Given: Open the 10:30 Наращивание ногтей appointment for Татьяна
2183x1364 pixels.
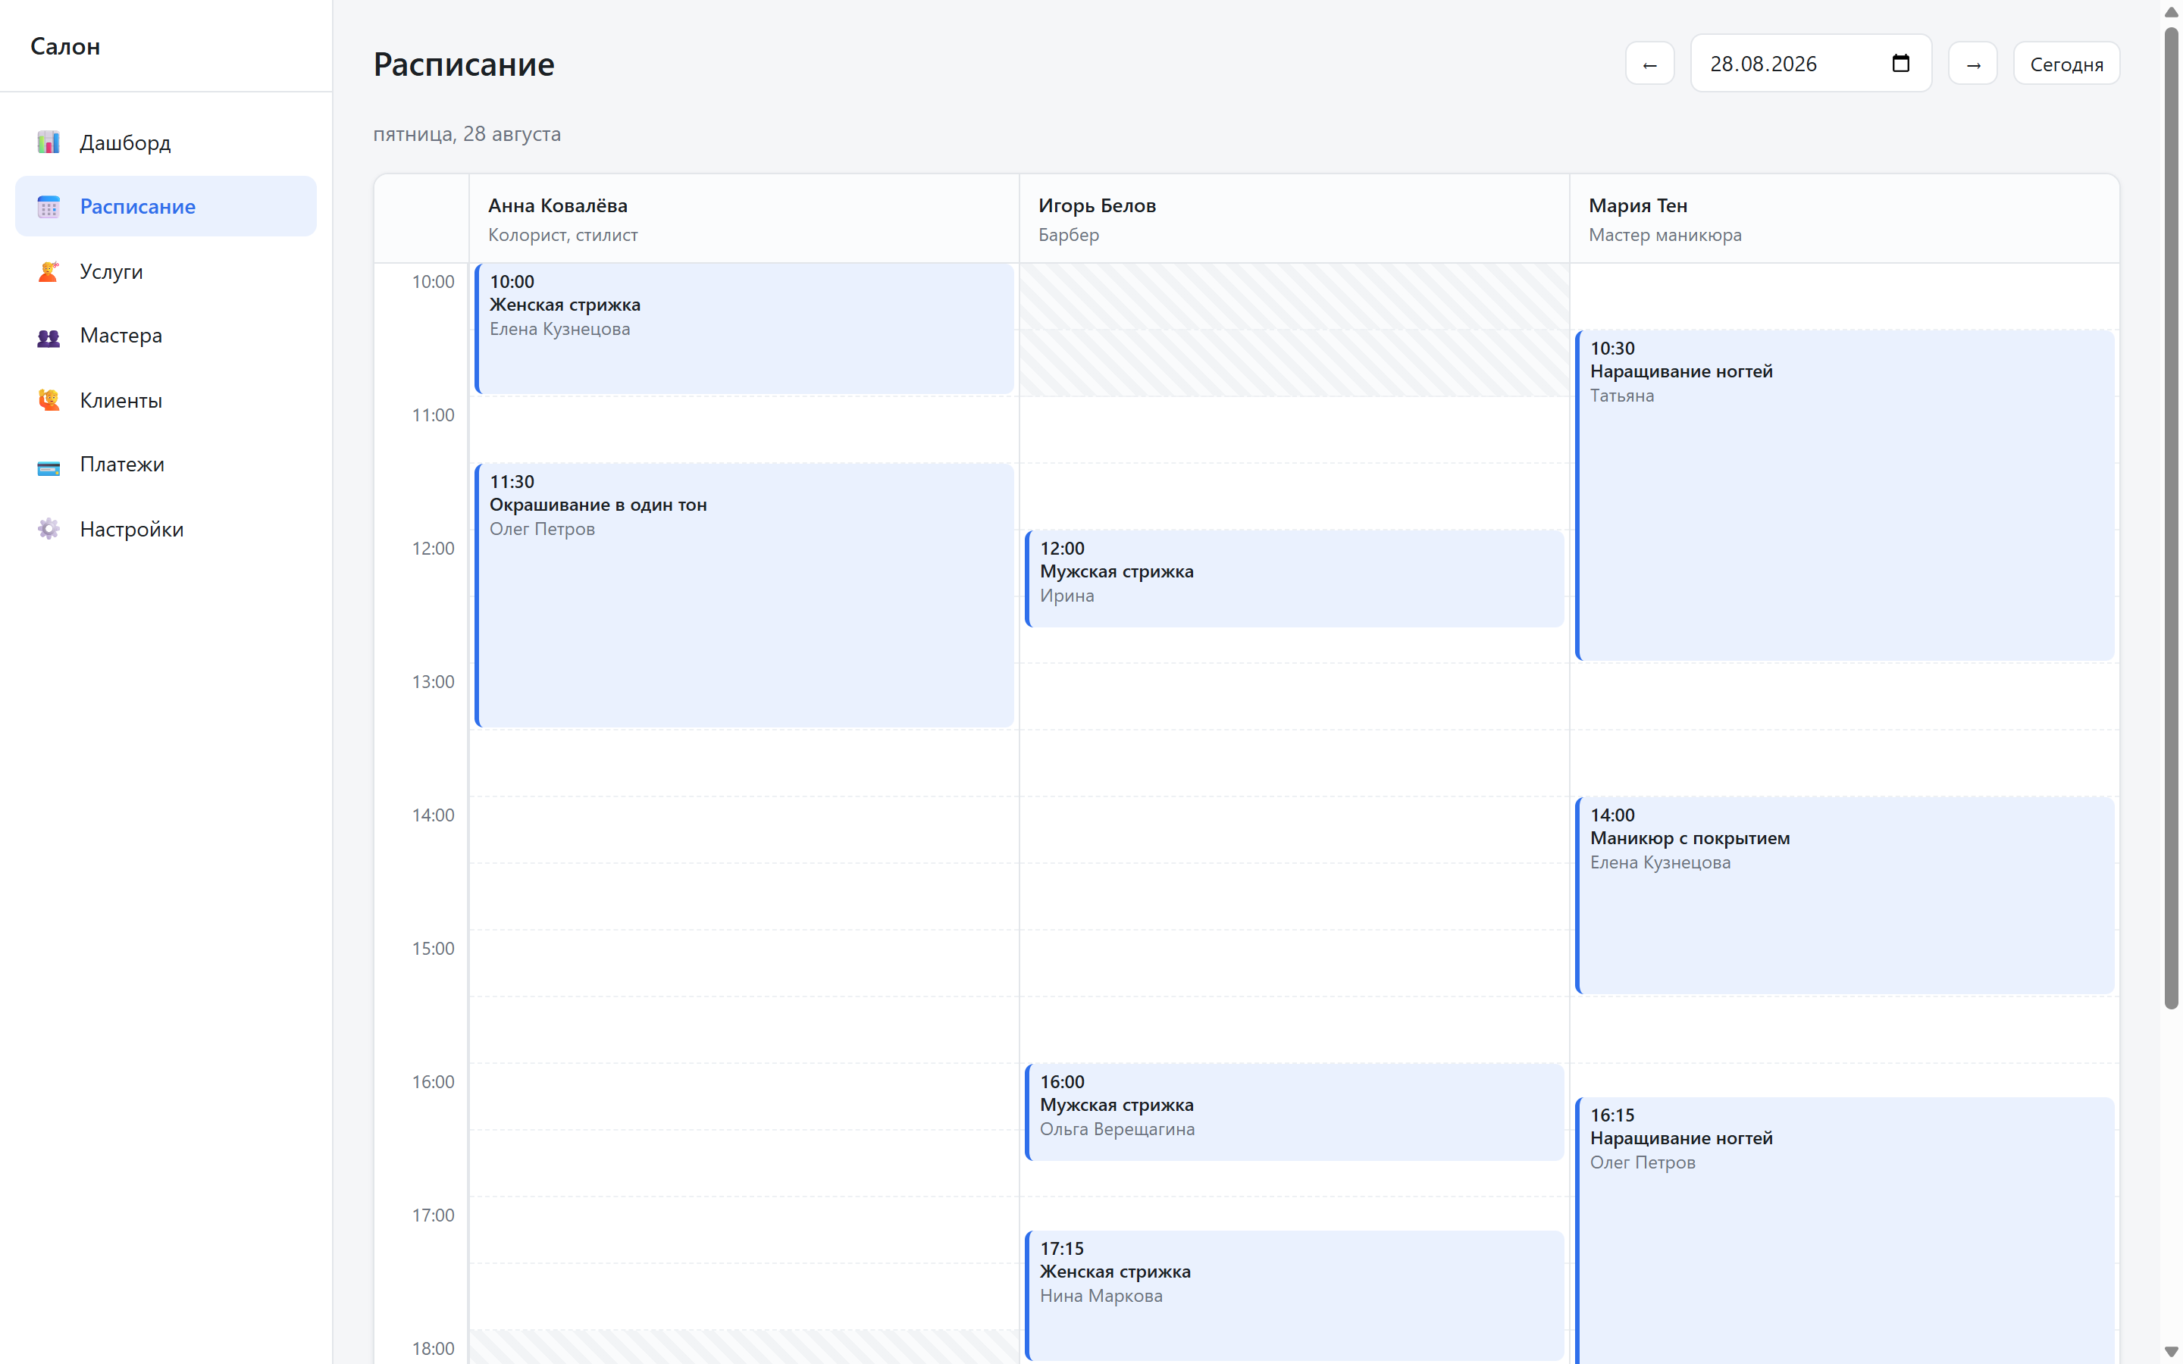Looking at the screenshot, I should (1845, 496).
